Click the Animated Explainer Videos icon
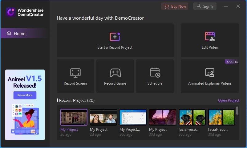Screen dimensions: 247x148 pyautogui.click(x=210, y=73)
